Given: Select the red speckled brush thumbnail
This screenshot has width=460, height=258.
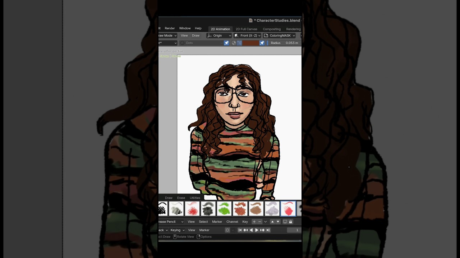Looking at the screenshot, I should tap(192, 209).
